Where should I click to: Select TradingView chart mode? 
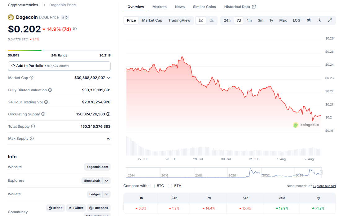[x=179, y=20]
